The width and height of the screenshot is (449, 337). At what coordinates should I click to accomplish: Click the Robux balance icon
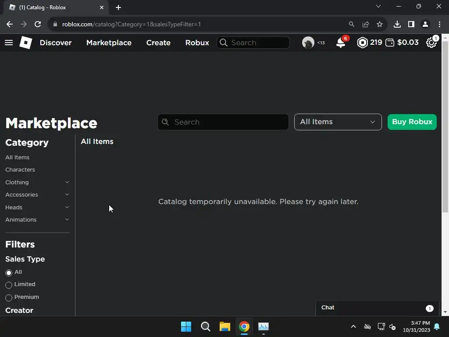(x=362, y=43)
